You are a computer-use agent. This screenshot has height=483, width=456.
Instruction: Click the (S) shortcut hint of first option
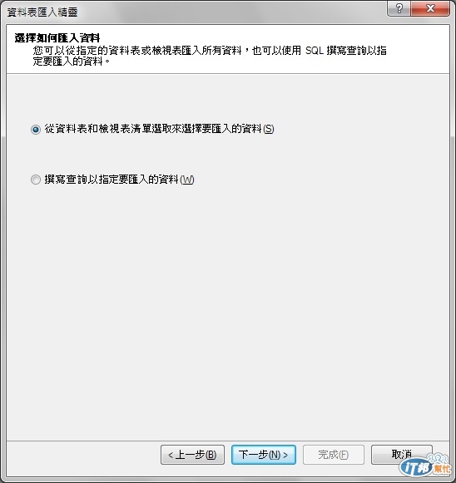click(269, 129)
